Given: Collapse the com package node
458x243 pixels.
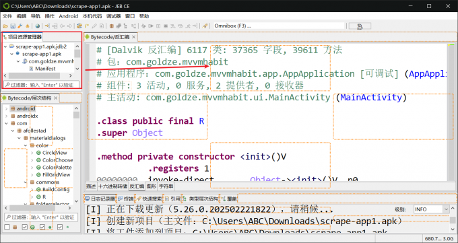Looking at the screenshot, I should (7, 124).
